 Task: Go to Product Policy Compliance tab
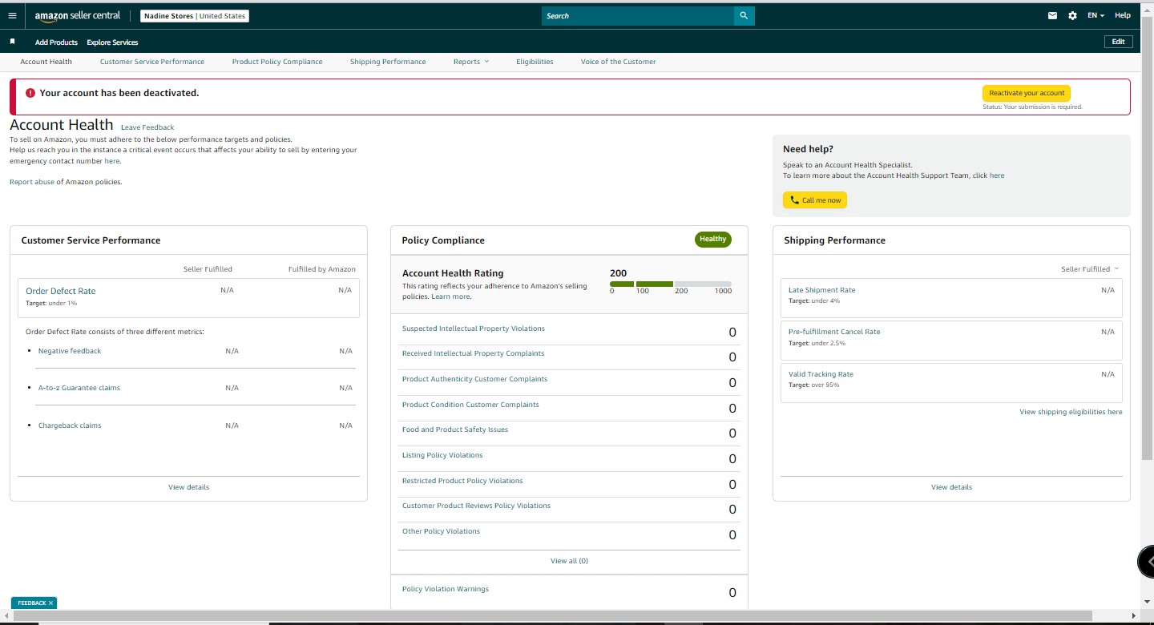[x=277, y=62]
